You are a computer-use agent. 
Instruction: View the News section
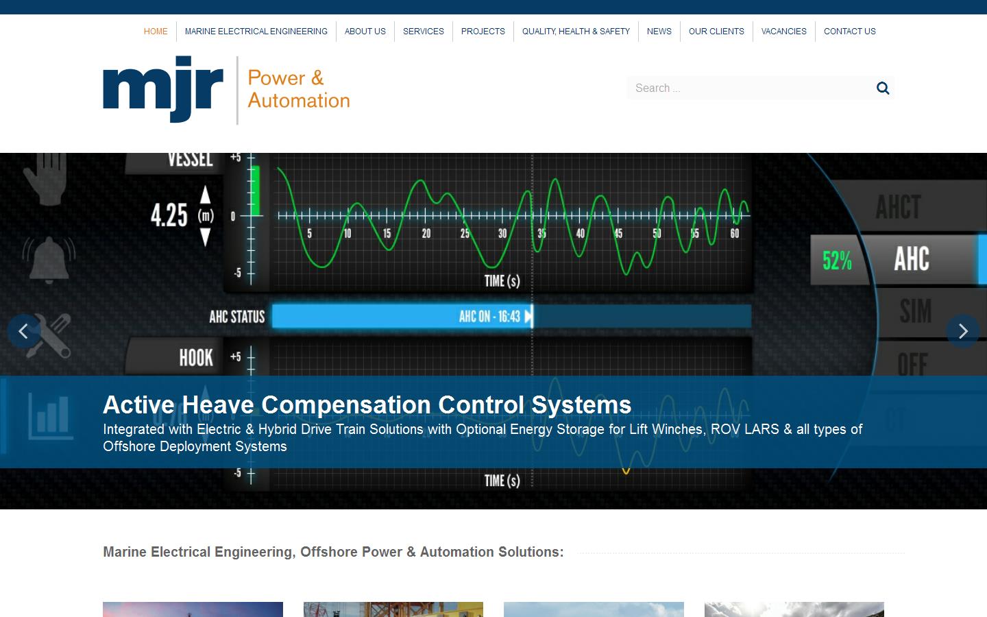point(659,32)
